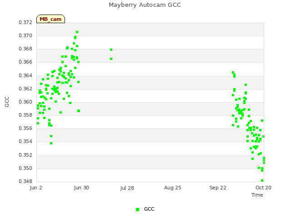The width and height of the screenshot is (291, 218).
Task: Click the highest June data point near 0.3705
Action: 77,32
